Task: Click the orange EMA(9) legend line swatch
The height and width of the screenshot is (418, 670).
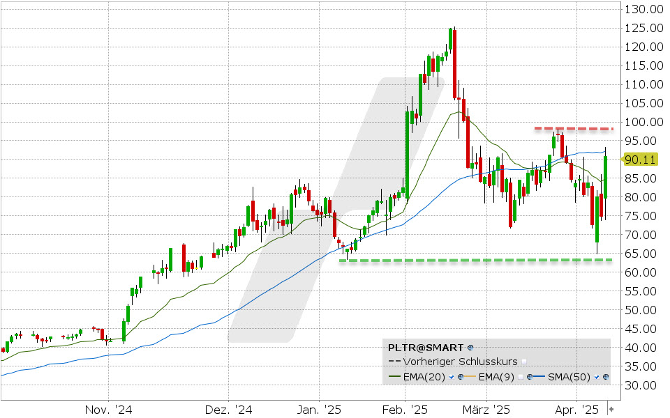Action: click(x=470, y=376)
